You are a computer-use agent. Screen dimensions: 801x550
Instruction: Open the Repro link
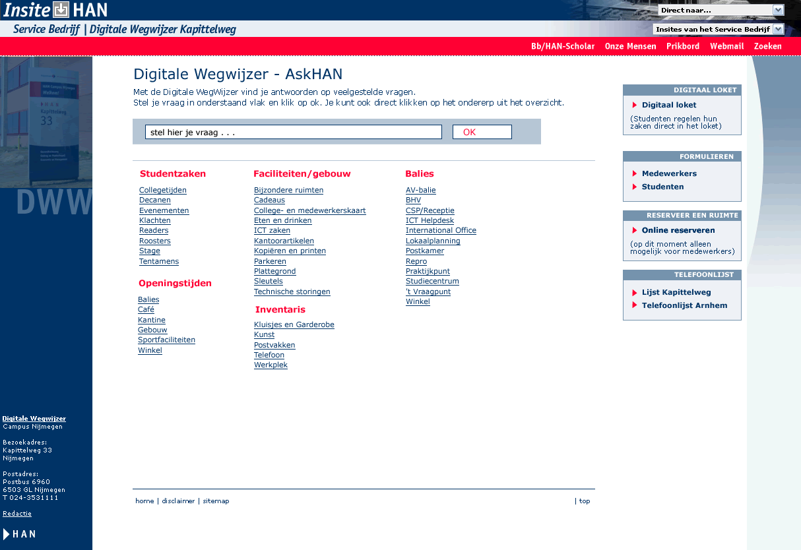(x=416, y=261)
